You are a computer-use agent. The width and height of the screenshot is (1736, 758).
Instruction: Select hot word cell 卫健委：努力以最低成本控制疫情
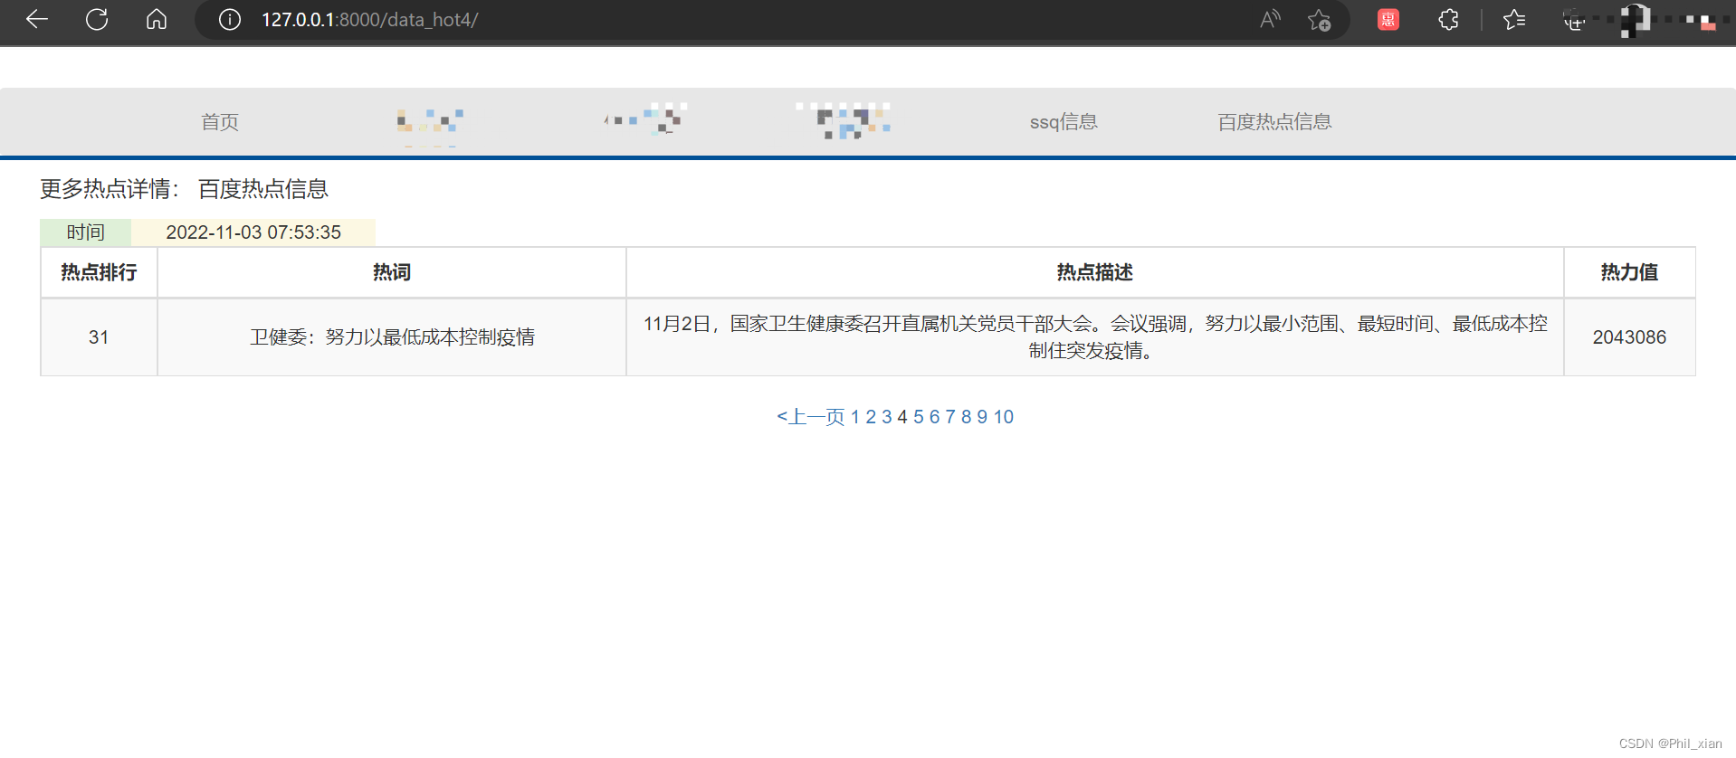click(392, 337)
